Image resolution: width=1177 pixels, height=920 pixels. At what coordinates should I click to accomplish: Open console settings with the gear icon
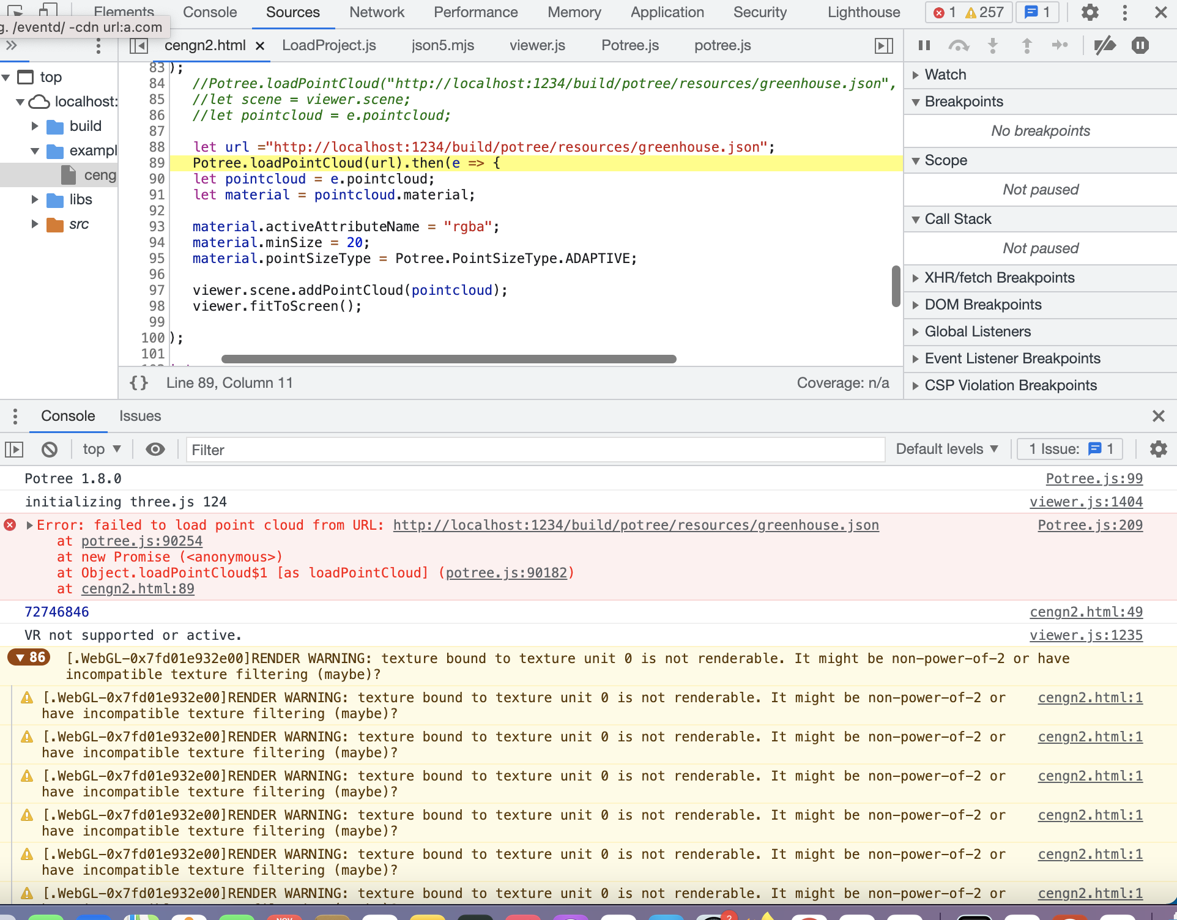1158,449
